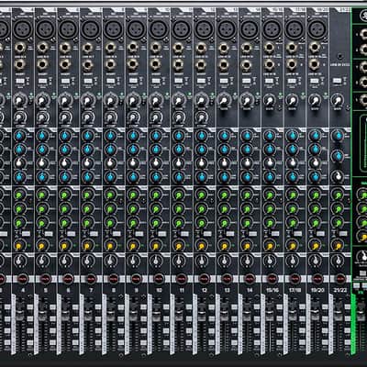Click the channel number label 12
This screenshot has width=367, height=367.
pos(204,290)
